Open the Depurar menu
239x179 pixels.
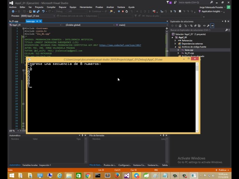[62, 7]
